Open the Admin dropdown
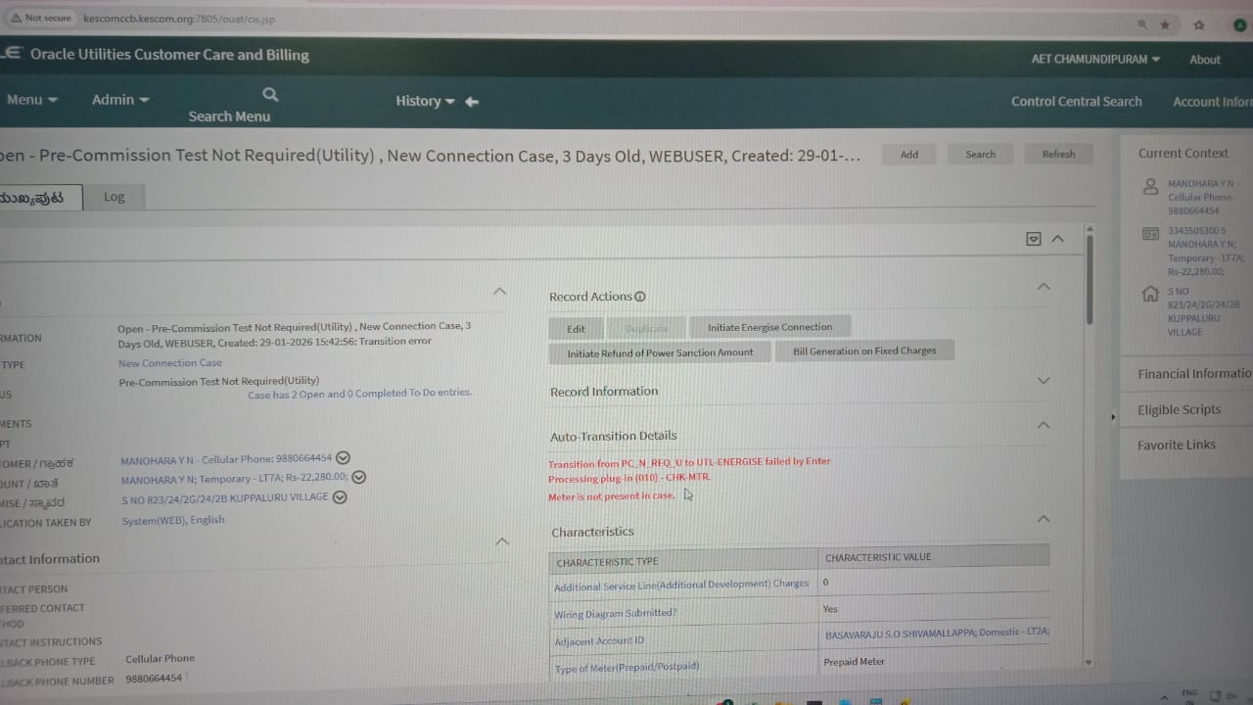 click(120, 100)
